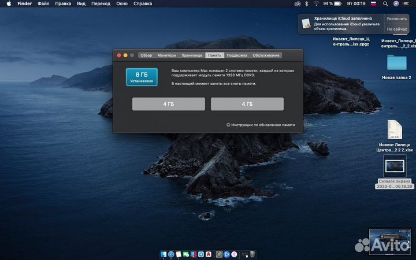The height and width of the screenshot is (260, 416).
Task: Select the Мониторы tab
Action: [x=166, y=55]
